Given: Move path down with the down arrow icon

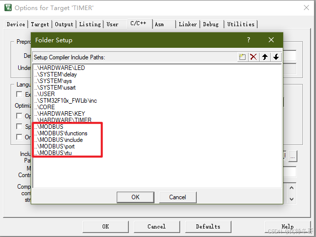Looking at the screenshot, I should pos(276,57).
